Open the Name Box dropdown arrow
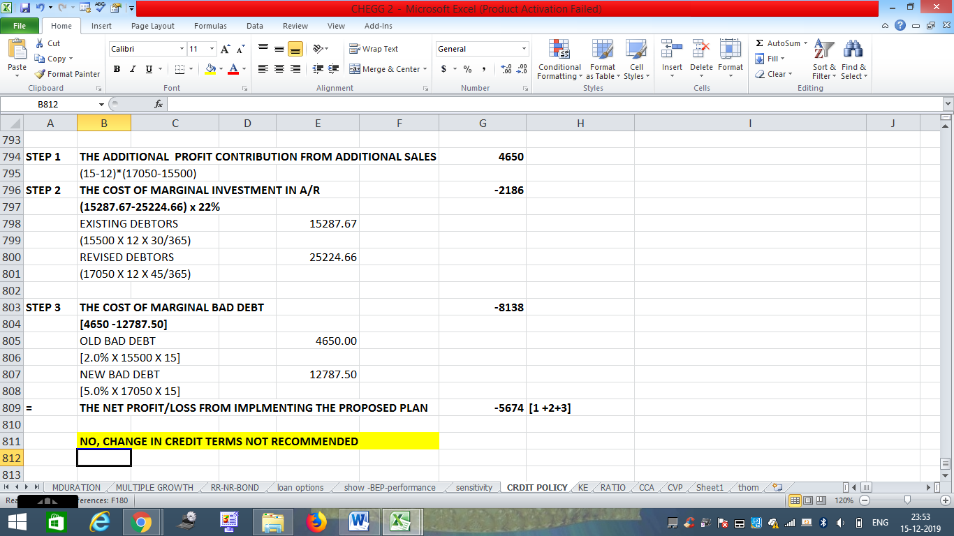 coord(101,105)
